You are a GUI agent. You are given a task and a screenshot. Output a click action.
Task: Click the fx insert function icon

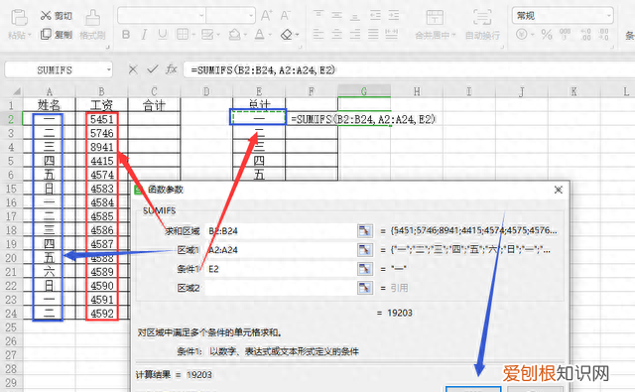(x=172, y=69)
